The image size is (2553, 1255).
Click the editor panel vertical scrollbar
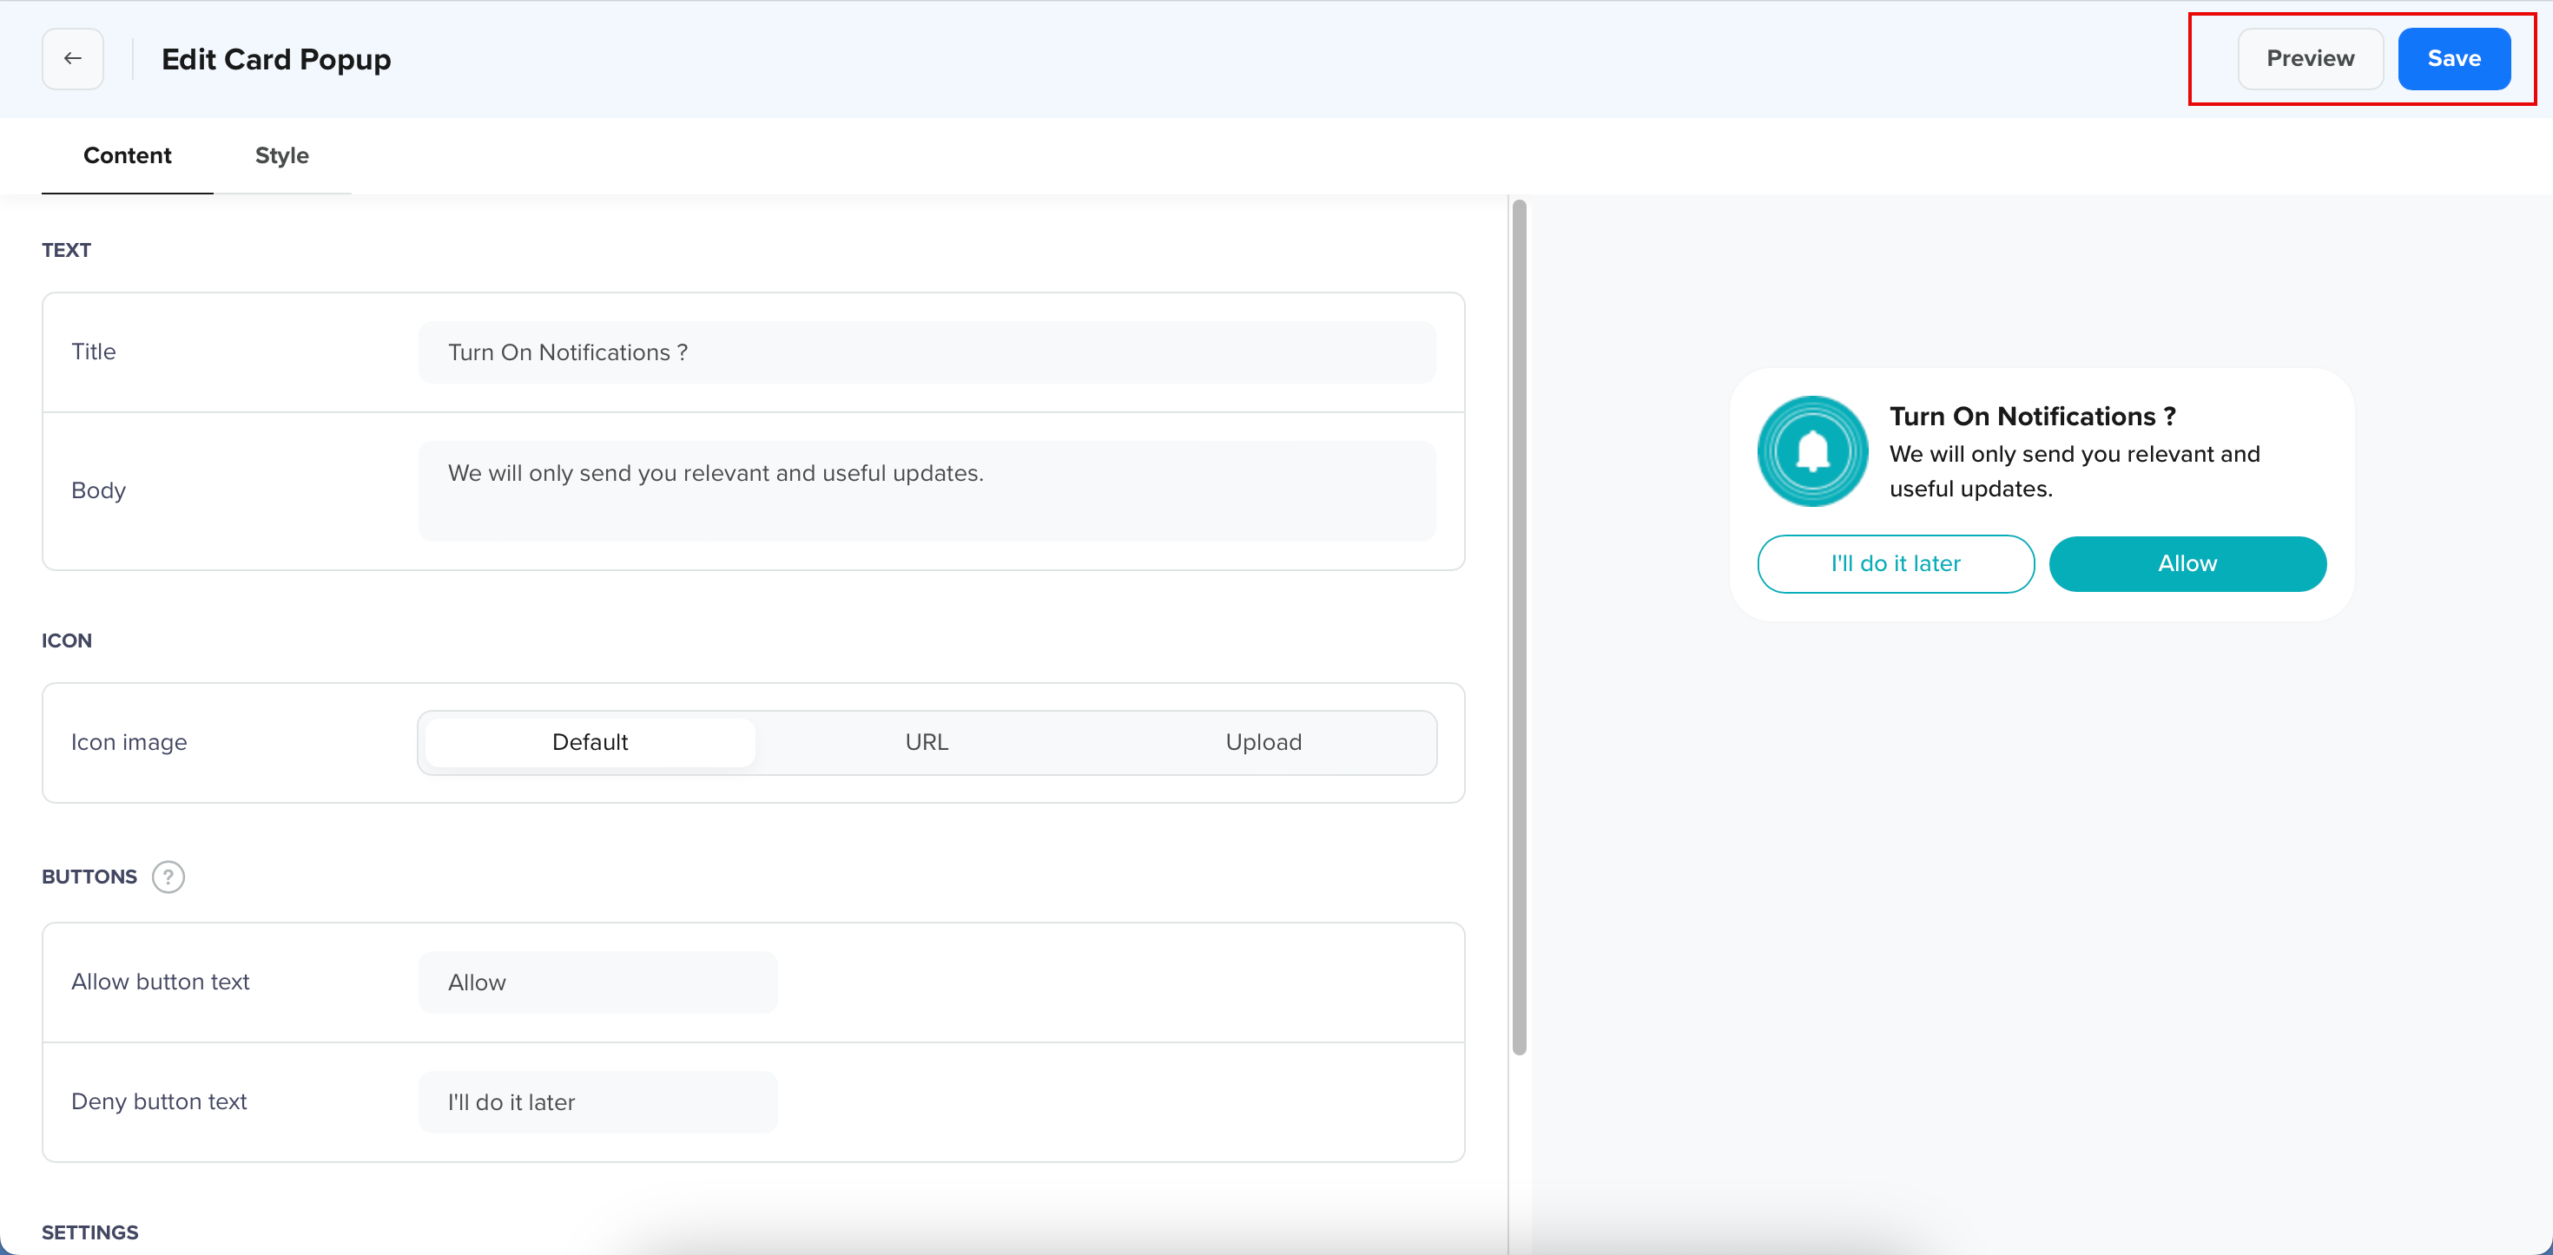1518,627
